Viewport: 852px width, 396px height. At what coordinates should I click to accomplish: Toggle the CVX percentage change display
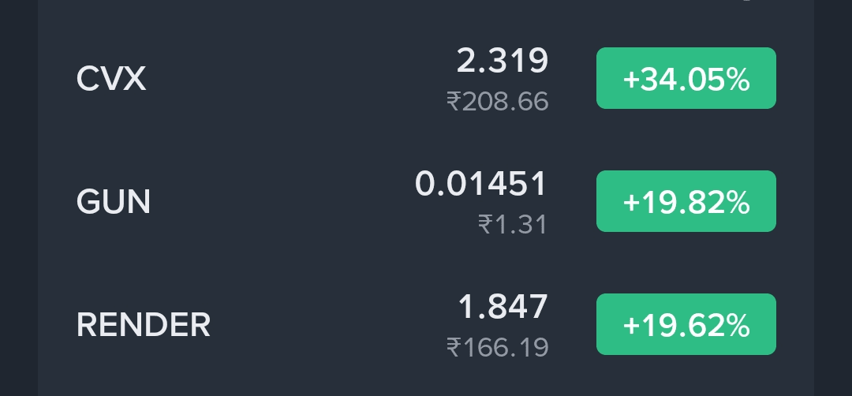click(x=686, y=78)
